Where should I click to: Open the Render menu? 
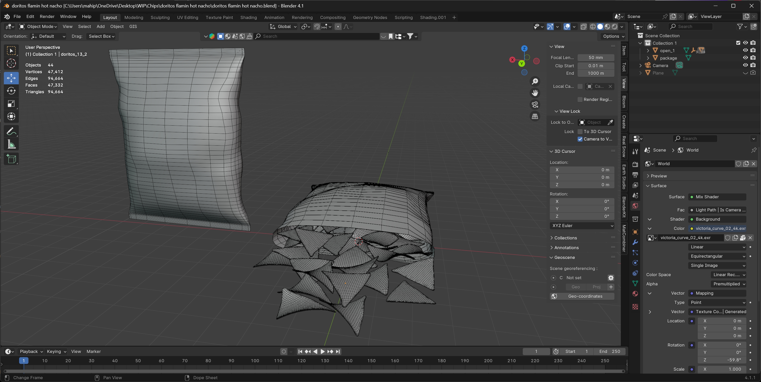pyautogui.click(x=47, y=16)
